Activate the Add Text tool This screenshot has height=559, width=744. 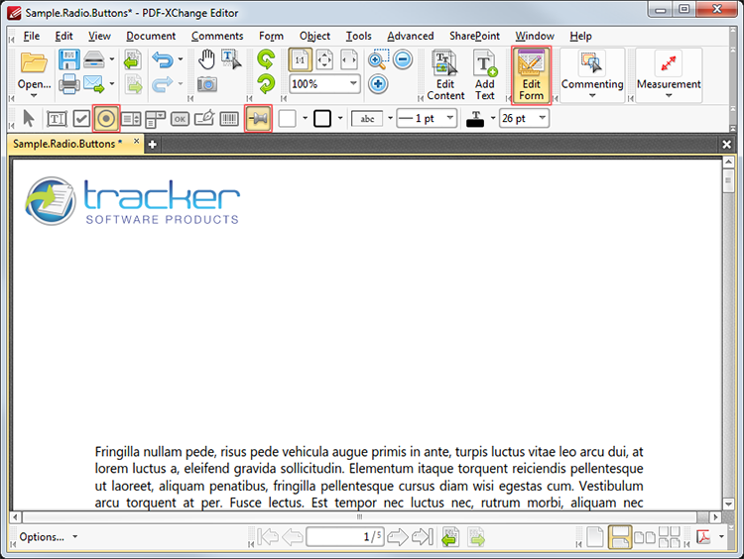(485, 75)
